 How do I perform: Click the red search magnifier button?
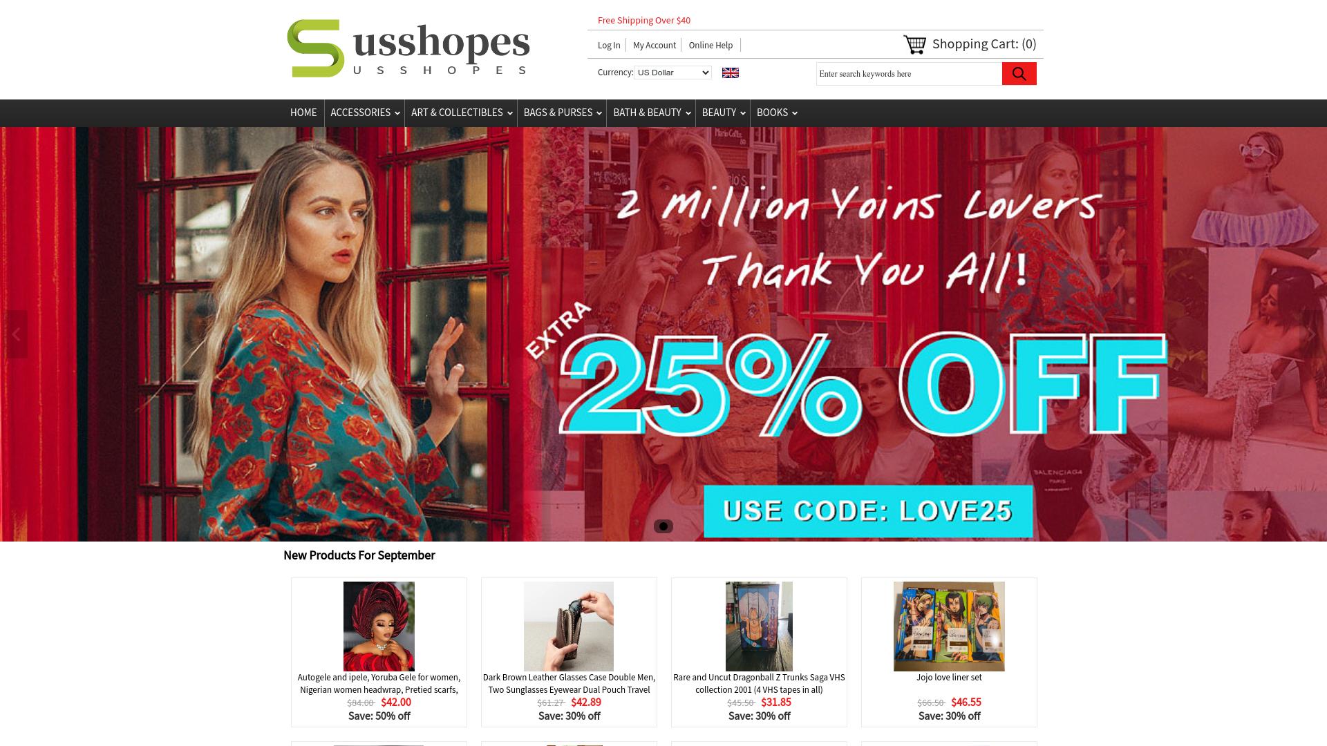(1019, 74)
